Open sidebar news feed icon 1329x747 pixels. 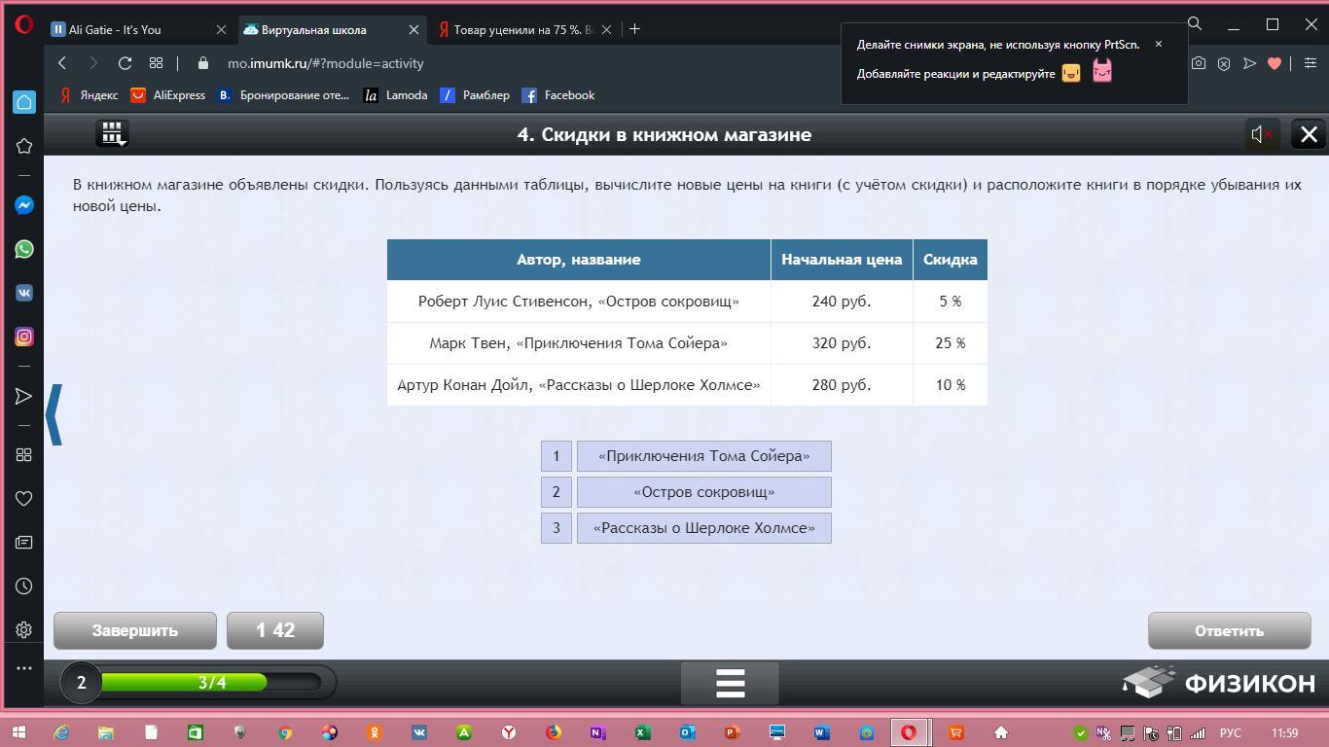24,542
